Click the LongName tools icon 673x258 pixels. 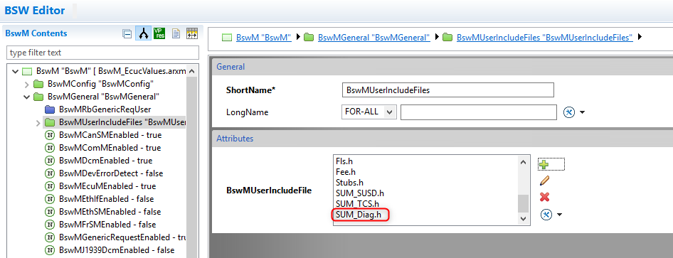tap(568, 112)
